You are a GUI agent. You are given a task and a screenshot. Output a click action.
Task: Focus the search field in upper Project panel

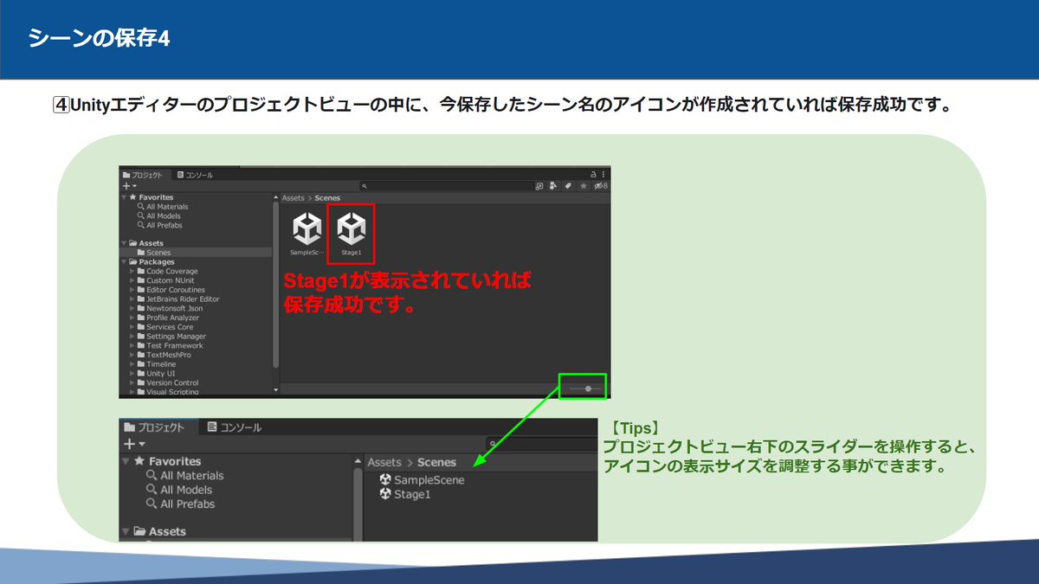pyautogui.click(x=446, y=186)
